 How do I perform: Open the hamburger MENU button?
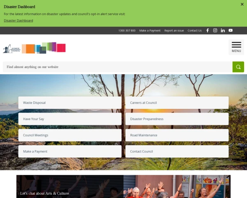pos(236,47)
